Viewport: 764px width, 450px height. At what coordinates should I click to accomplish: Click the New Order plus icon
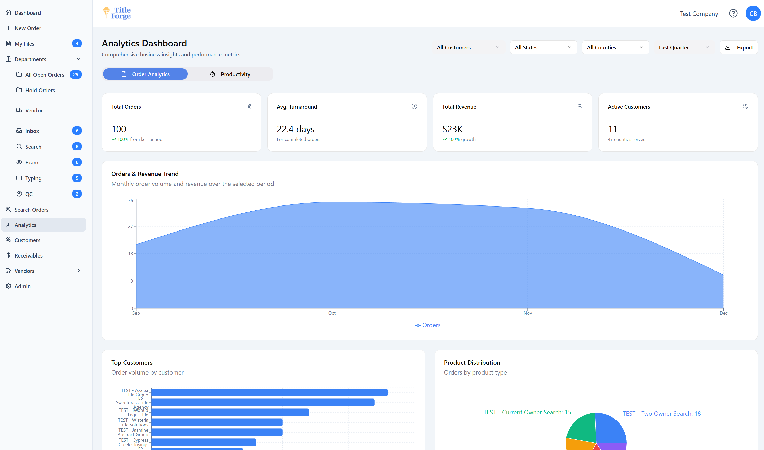pyautogui.click(x=8, y=28)
